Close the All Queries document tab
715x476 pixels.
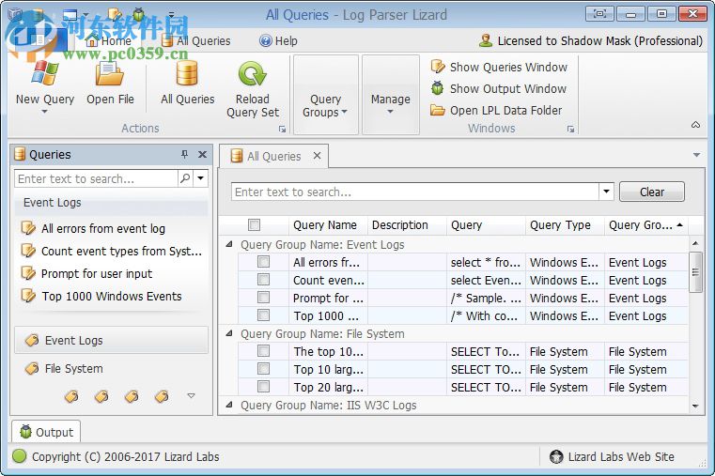(317, 156)
